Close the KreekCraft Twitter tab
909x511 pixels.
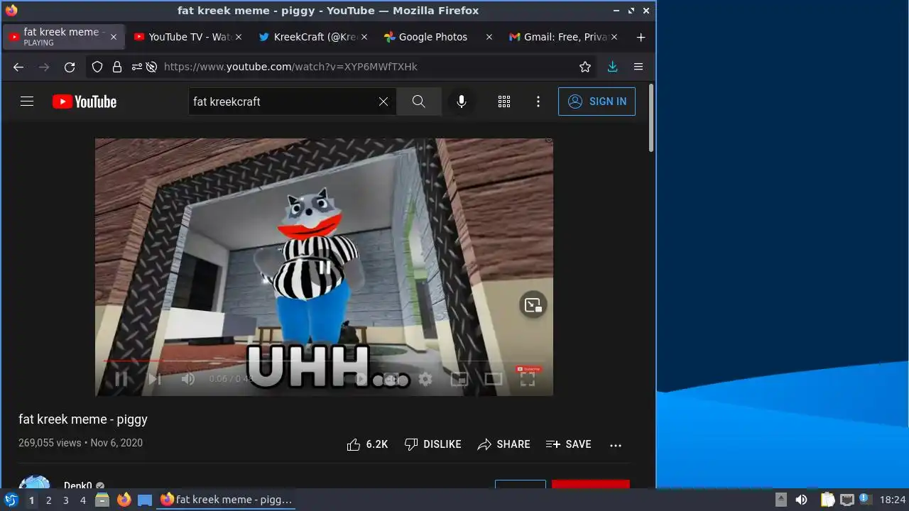pos(364,37)
